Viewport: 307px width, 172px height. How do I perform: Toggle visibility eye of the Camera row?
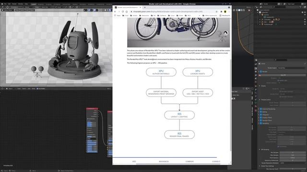(x=305, y=15)
